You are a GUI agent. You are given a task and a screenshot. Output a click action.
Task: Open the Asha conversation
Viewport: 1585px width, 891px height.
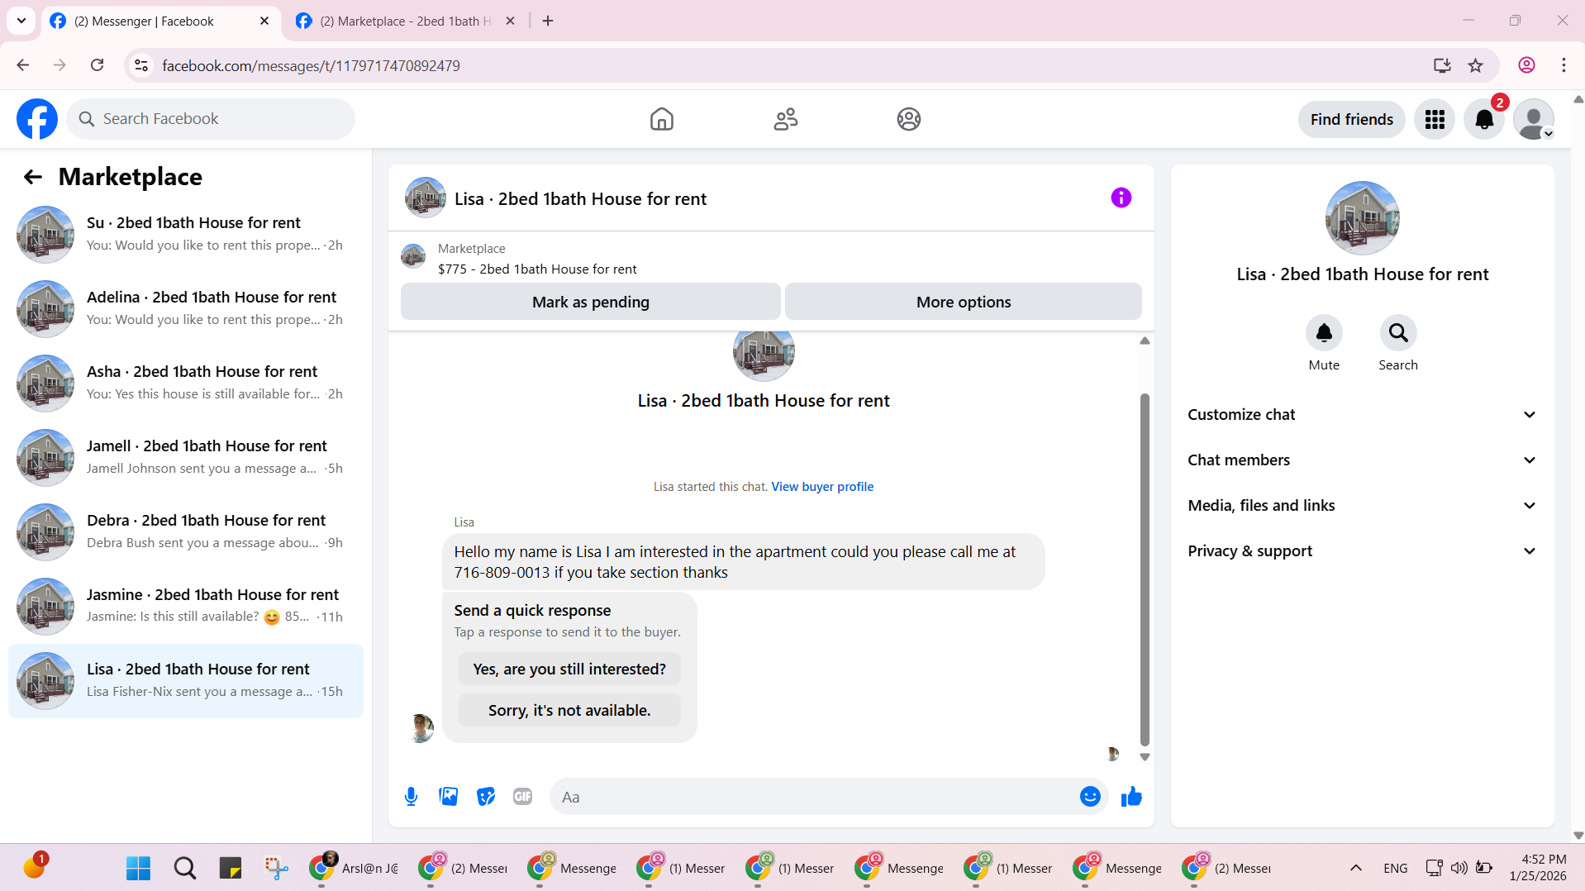pos(186,384)
